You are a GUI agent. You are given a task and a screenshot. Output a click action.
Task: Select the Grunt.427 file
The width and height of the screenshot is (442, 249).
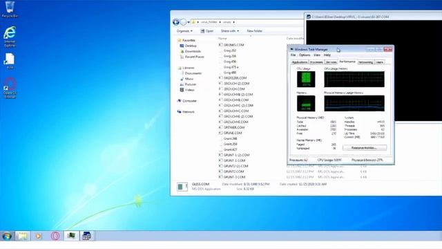pyautogui.click(x=230, y=149)
